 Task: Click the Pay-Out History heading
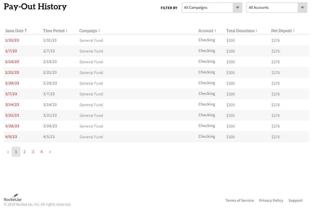[35, 7]
